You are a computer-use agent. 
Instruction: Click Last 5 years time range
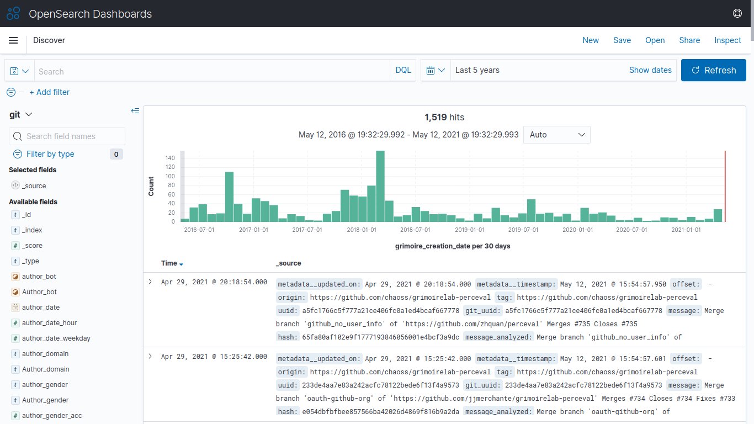tap(477, 70)
